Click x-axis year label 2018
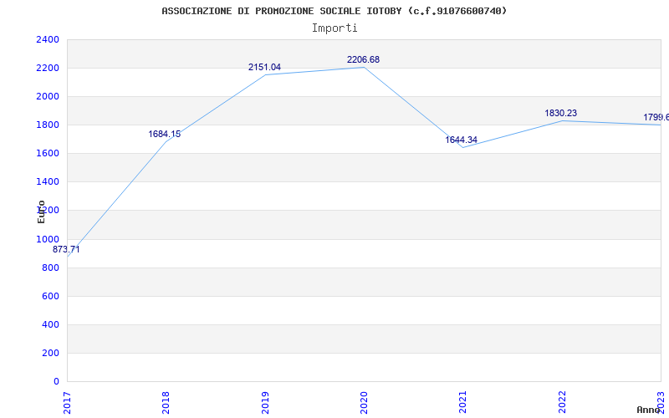Screen dimensions: 669x418 click(166, 402)
